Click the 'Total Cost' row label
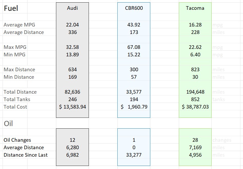The width and height of the screenshot is (243, 169). coord(15,107)
